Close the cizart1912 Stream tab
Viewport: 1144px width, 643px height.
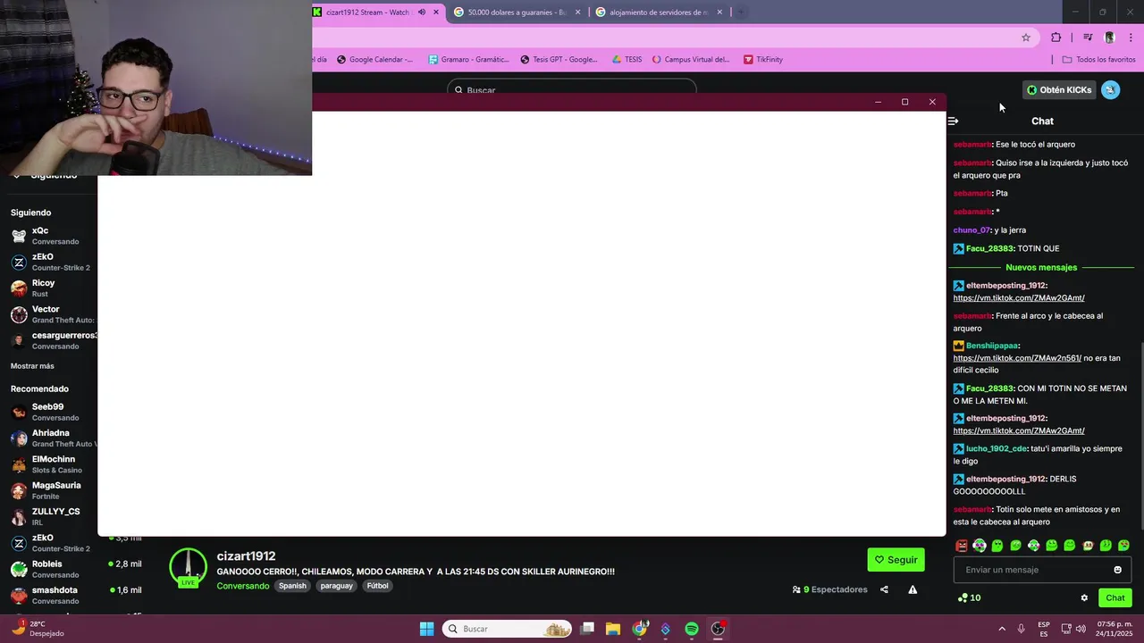click(436, 13)
